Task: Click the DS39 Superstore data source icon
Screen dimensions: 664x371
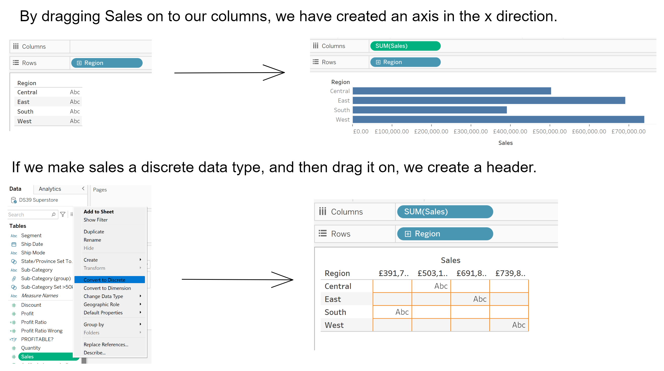Action: pyautogui.click(x=14, y=200)
